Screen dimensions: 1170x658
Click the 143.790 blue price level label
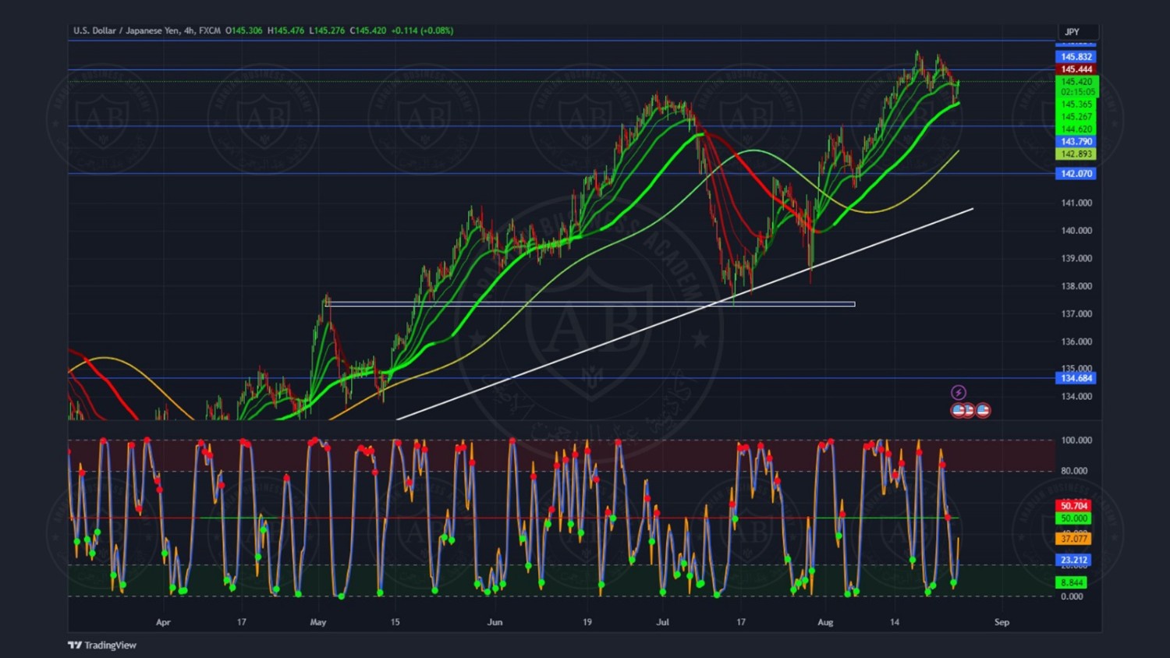[1076, 142]
